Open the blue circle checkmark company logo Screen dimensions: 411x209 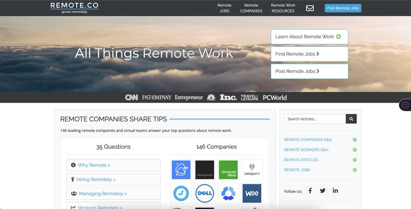click(x=181, y=193)
